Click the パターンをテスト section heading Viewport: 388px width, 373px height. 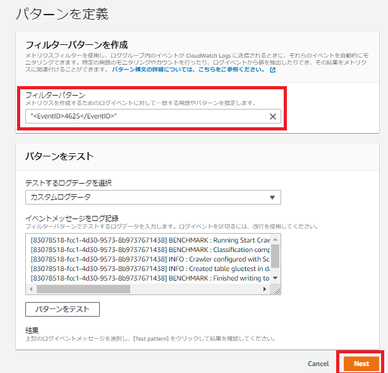(x=59, y=156)
